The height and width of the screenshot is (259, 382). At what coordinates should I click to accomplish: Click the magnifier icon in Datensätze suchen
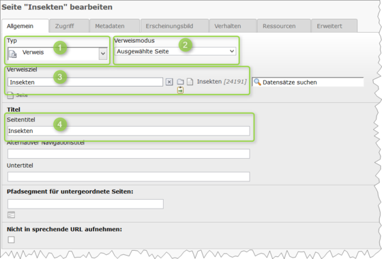pyautogui.click(x=257, y=82)
